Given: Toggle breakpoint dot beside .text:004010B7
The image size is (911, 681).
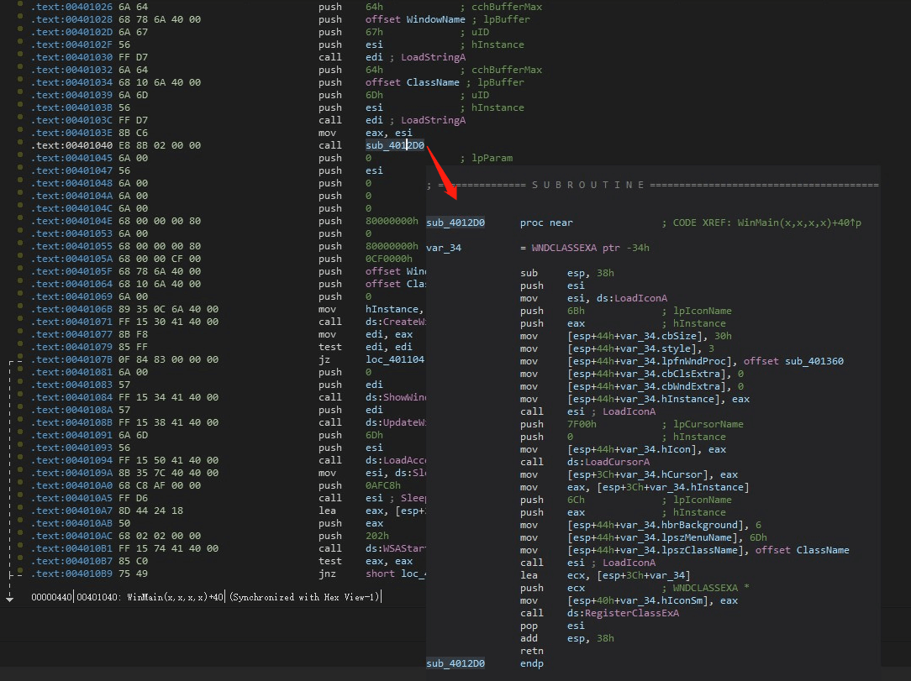Looking at the screenshot, I should click(20, 558).
